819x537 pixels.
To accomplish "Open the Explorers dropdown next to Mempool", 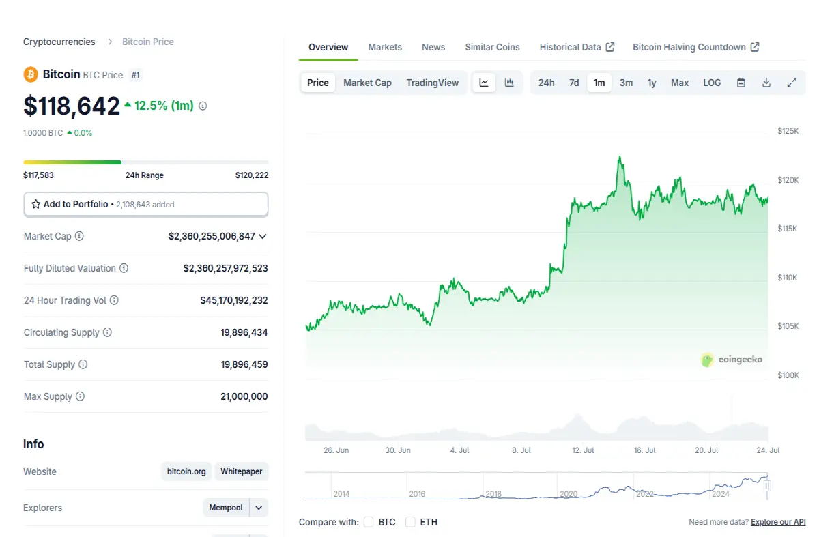I will pyautogui.click(x=259, y=508).
